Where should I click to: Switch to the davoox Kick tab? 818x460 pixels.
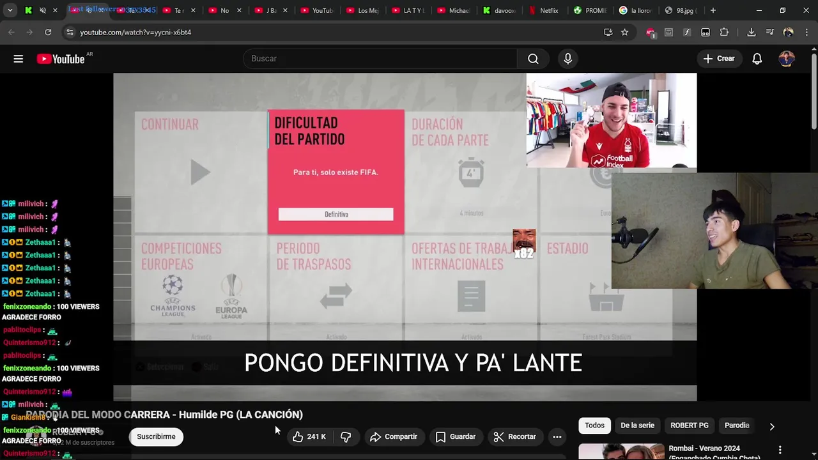click(500, 10)
